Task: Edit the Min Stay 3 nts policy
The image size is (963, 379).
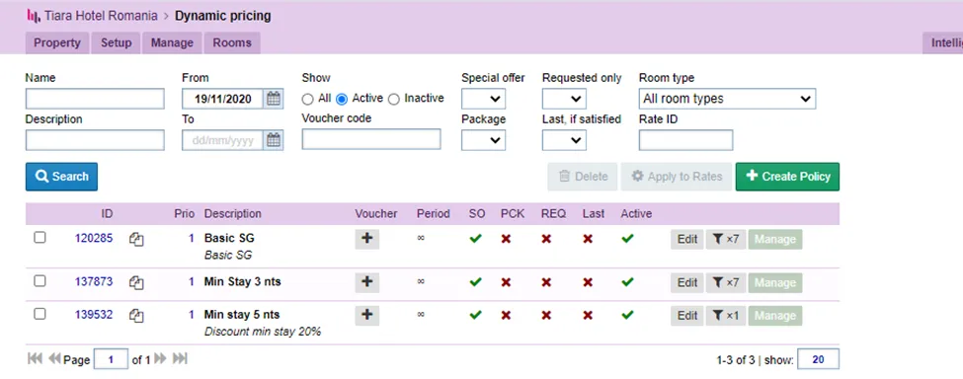Action: [687, 282]
